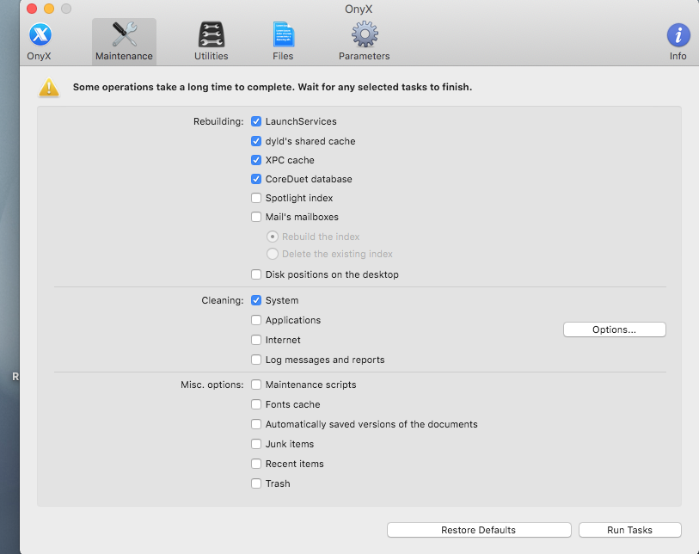Viewport: 699px width, 554px height.
Task: Uncheck System cleaning checkbox
Action: tap(256, 300)
